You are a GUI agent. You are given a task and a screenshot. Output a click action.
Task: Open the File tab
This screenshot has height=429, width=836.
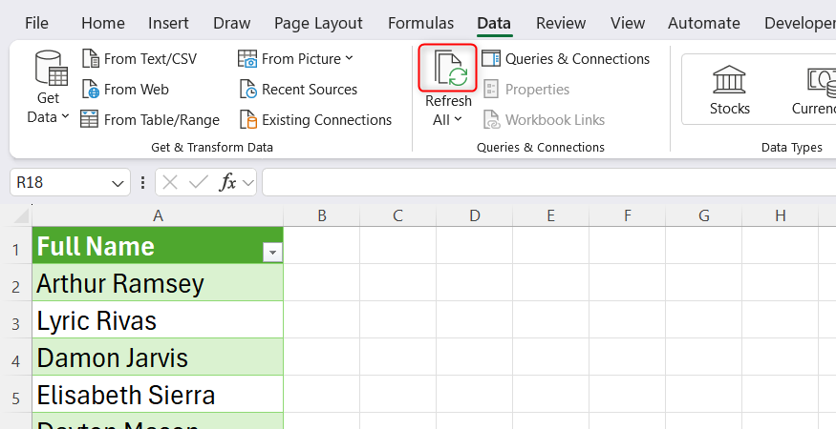pyautogui.click(x=36, y=23)
